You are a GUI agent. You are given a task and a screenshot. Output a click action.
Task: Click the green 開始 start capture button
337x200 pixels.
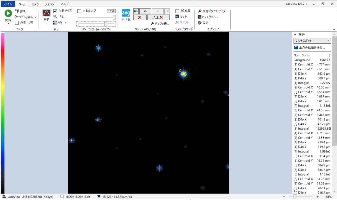click(x=8, y=14)
